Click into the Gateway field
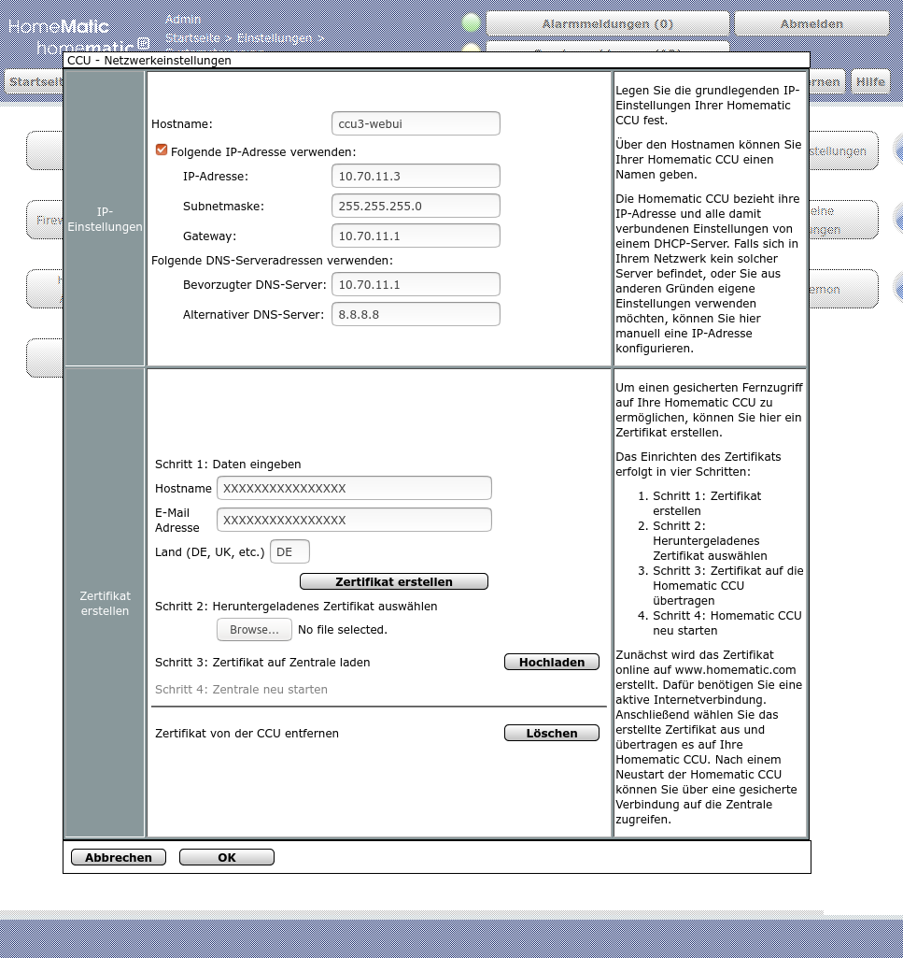This screenshot has height=958, width=903. point(416,236)
